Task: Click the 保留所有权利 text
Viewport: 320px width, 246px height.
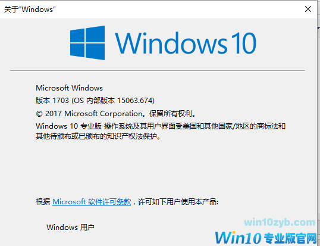Action: (170, 114)
